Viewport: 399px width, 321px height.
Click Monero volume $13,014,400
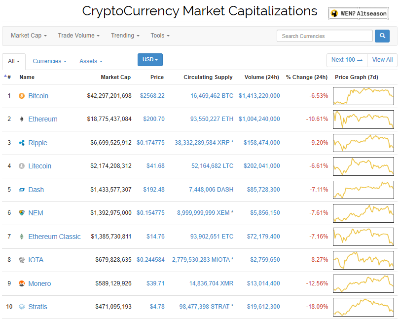point(263,283)
